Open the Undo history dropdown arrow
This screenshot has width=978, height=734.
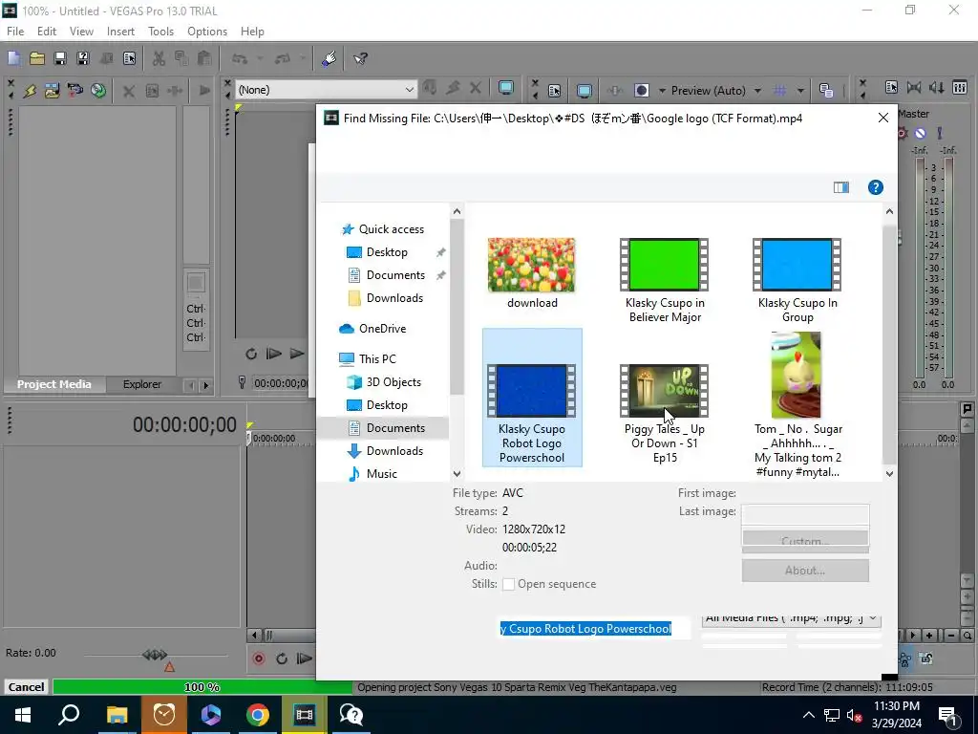pos(260,58)
